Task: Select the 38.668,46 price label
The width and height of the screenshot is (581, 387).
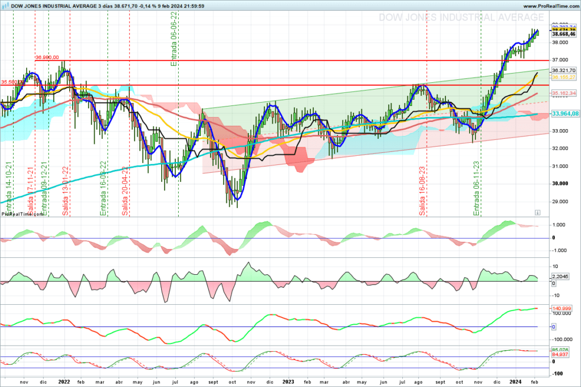Action: 563,34
